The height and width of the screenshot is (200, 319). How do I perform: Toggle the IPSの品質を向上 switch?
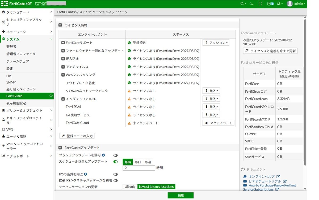[x=115, y=174]
